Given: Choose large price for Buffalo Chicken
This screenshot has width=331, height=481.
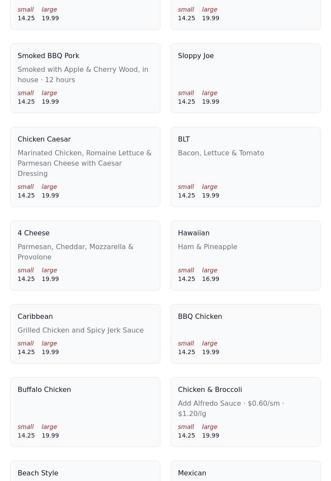Looking at the screenshot, I should pos(50,435).
